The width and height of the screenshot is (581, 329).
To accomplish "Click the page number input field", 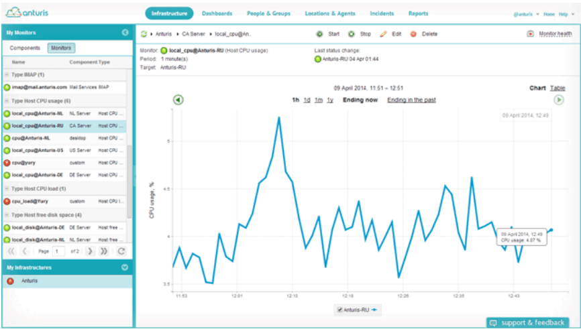I will click(58, 251).
